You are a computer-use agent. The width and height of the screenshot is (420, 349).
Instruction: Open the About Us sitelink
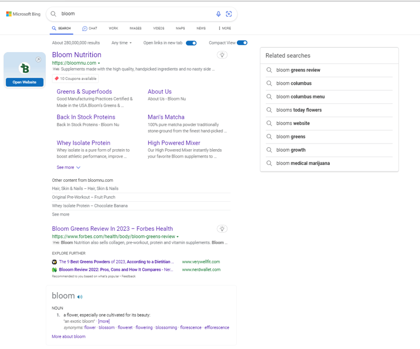[160, 91]
